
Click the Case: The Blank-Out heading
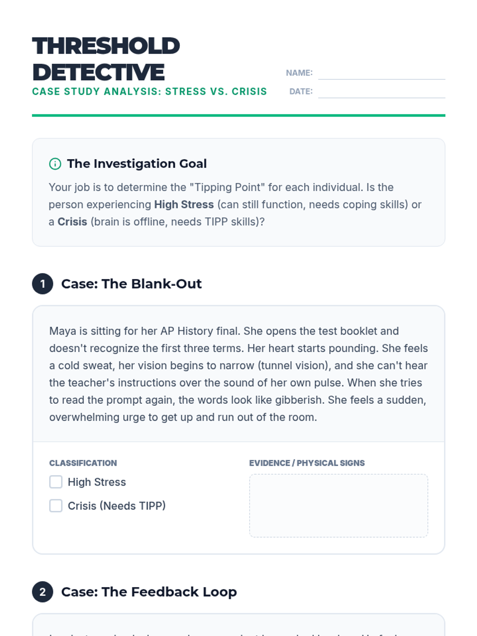pos(131,284)
